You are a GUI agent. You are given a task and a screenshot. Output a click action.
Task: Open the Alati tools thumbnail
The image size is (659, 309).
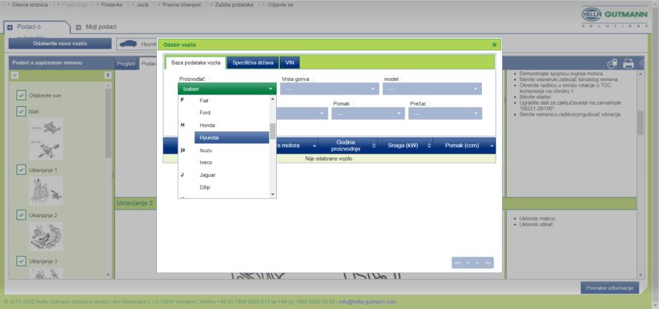coord(46,139)
